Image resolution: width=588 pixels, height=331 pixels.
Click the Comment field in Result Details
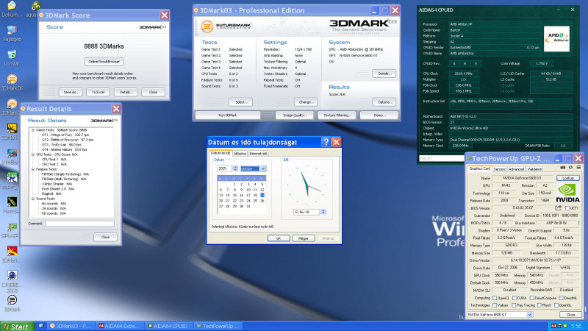click(x=79, y=224)
